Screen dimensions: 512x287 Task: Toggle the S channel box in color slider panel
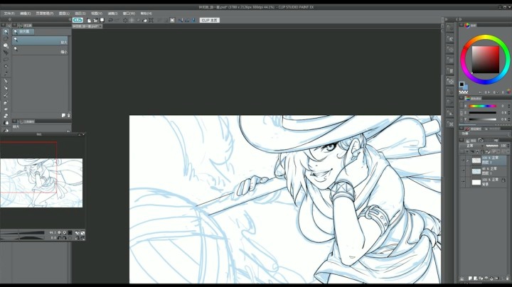click(x=465, y=113)
